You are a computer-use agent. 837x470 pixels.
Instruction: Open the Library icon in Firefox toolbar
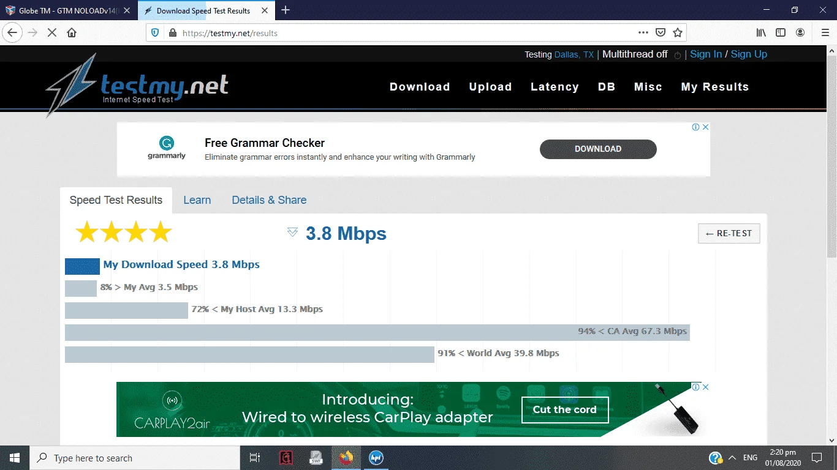pos(761,33)
